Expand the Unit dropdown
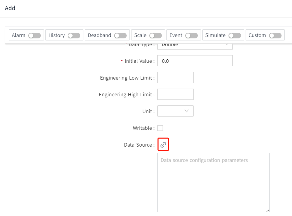 tap(175, 111)
